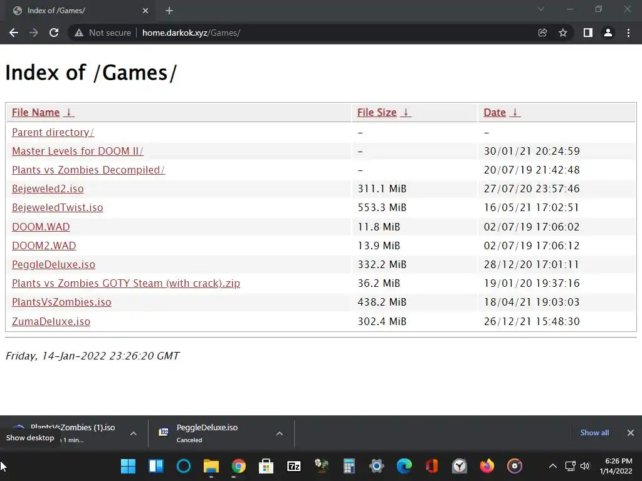642x481 pixels.
Task: Open 7-Zip from the taskbar
Action: [x=294, y=466]
